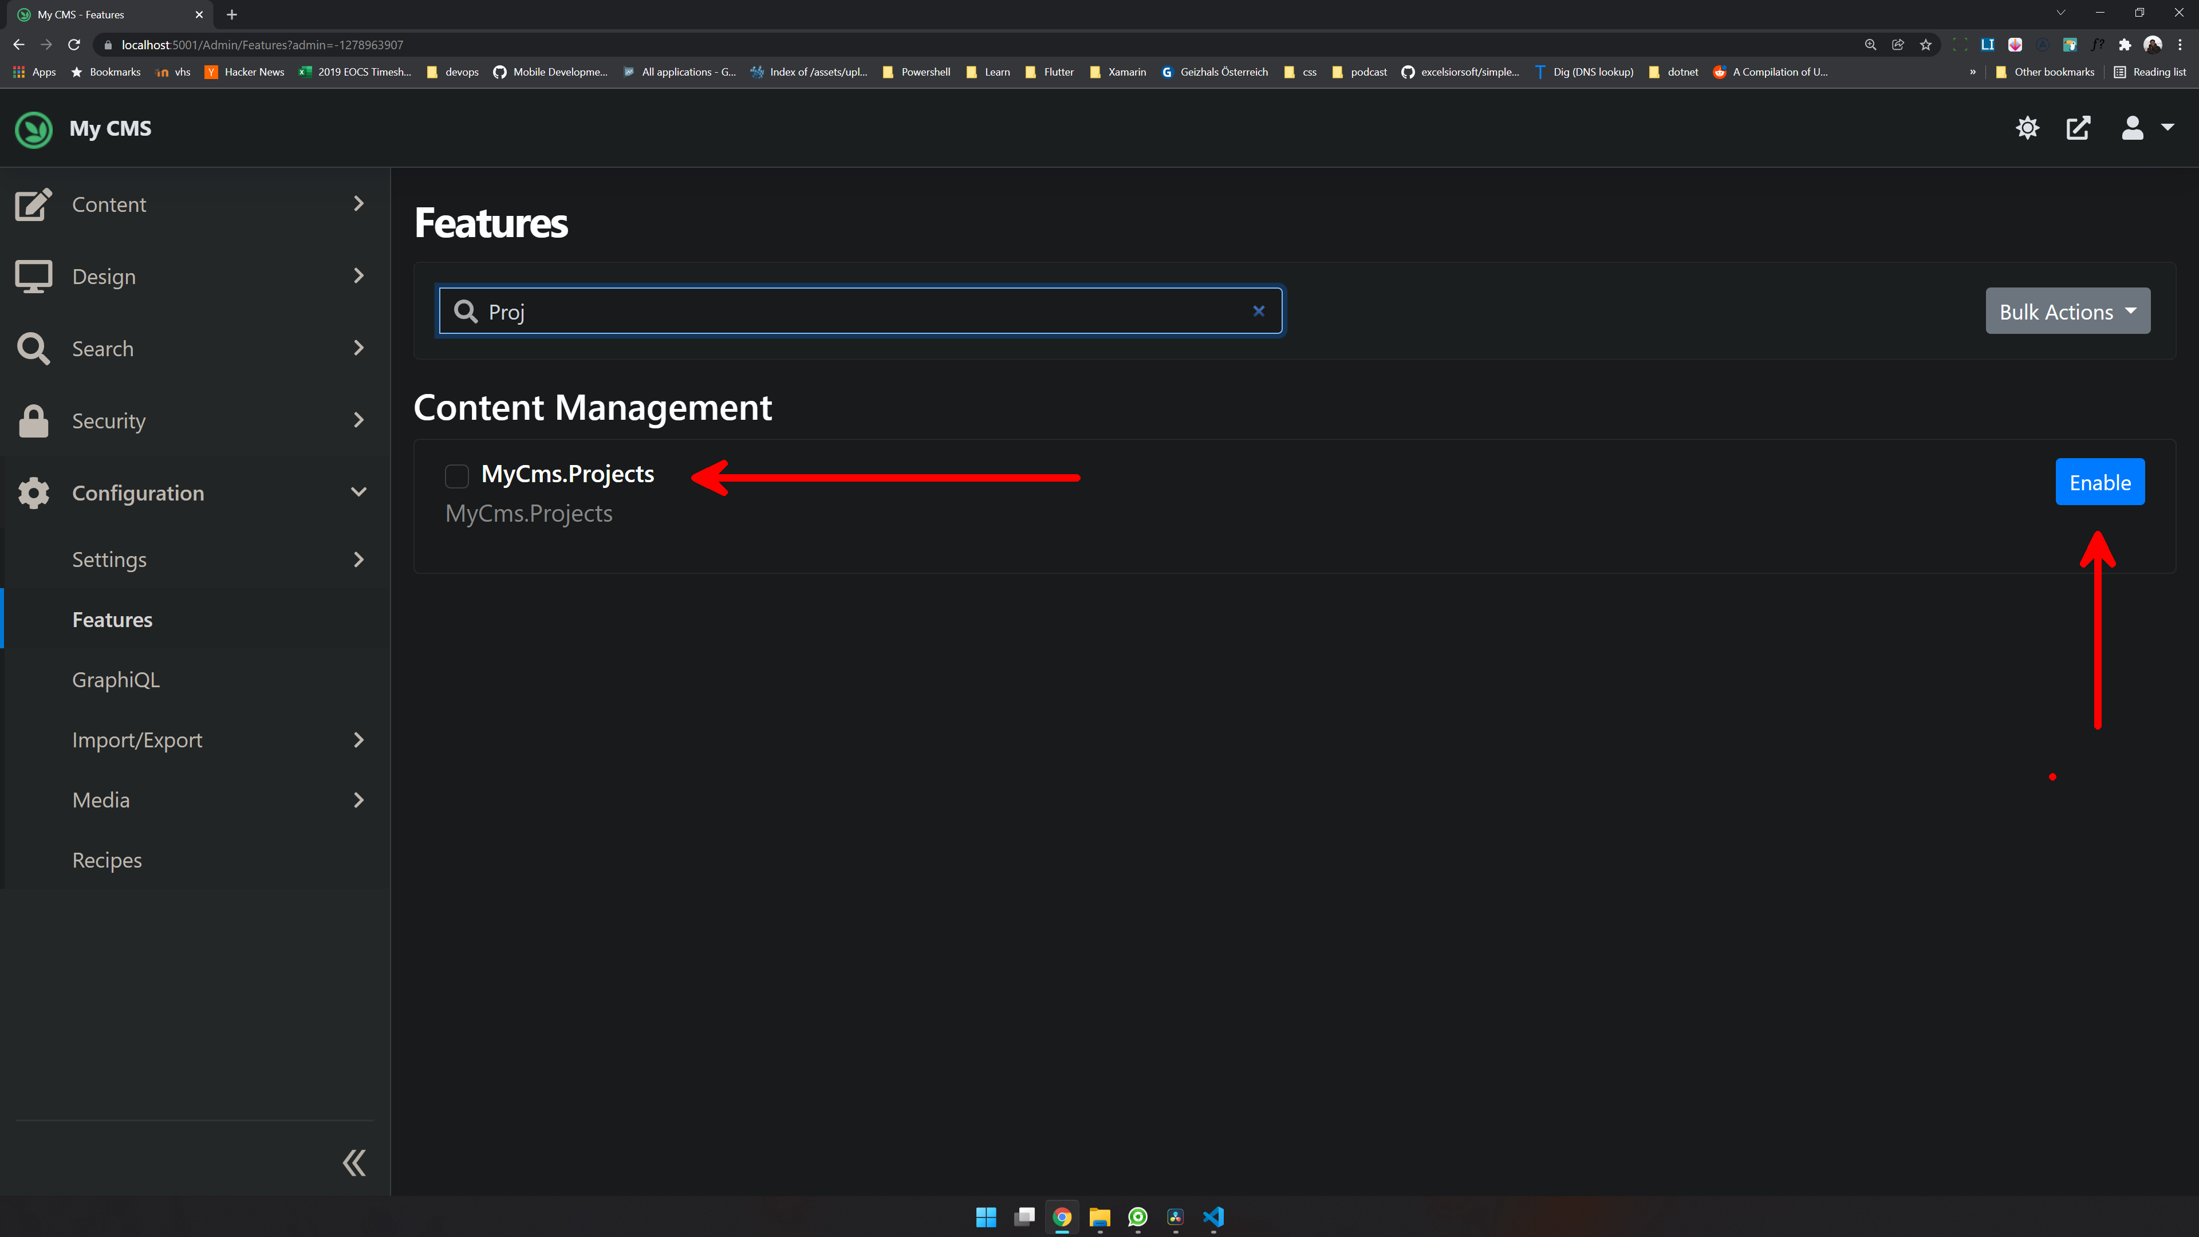Open the Bulk Actions dropdown
Viewport: 2199px width, 1237px height.
pos(2067,312)
